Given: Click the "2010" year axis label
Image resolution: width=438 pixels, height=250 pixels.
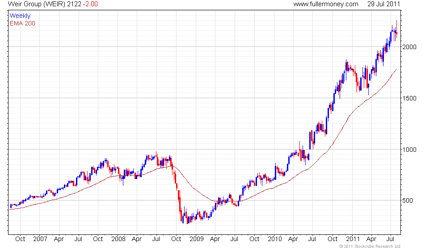Looking at the screenshot, I should click(275, 239).
